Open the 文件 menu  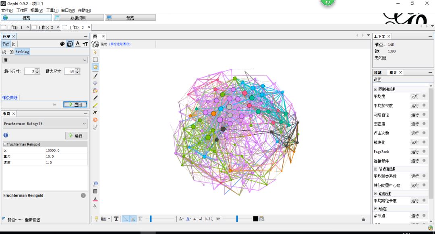point(7,10)
